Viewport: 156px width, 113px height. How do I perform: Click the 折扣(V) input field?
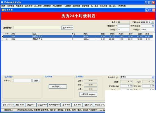click(148, 86)
